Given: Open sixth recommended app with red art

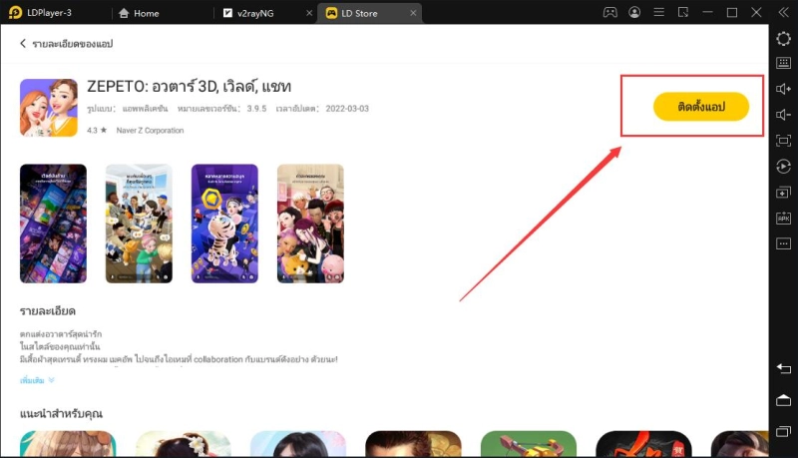Looking at the screenshot, I should [x=643, y=444].
